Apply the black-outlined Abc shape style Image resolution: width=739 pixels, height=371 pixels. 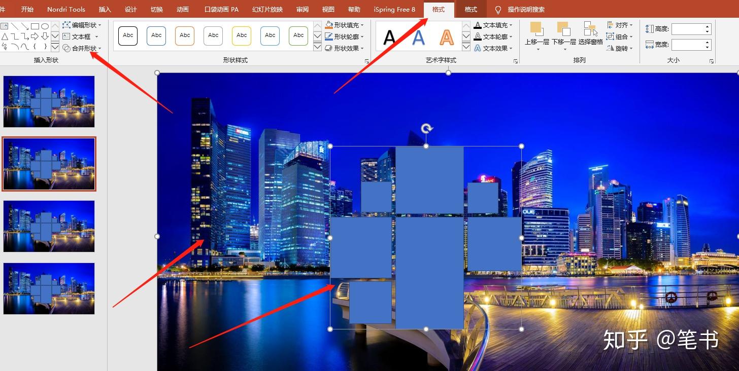128,36
